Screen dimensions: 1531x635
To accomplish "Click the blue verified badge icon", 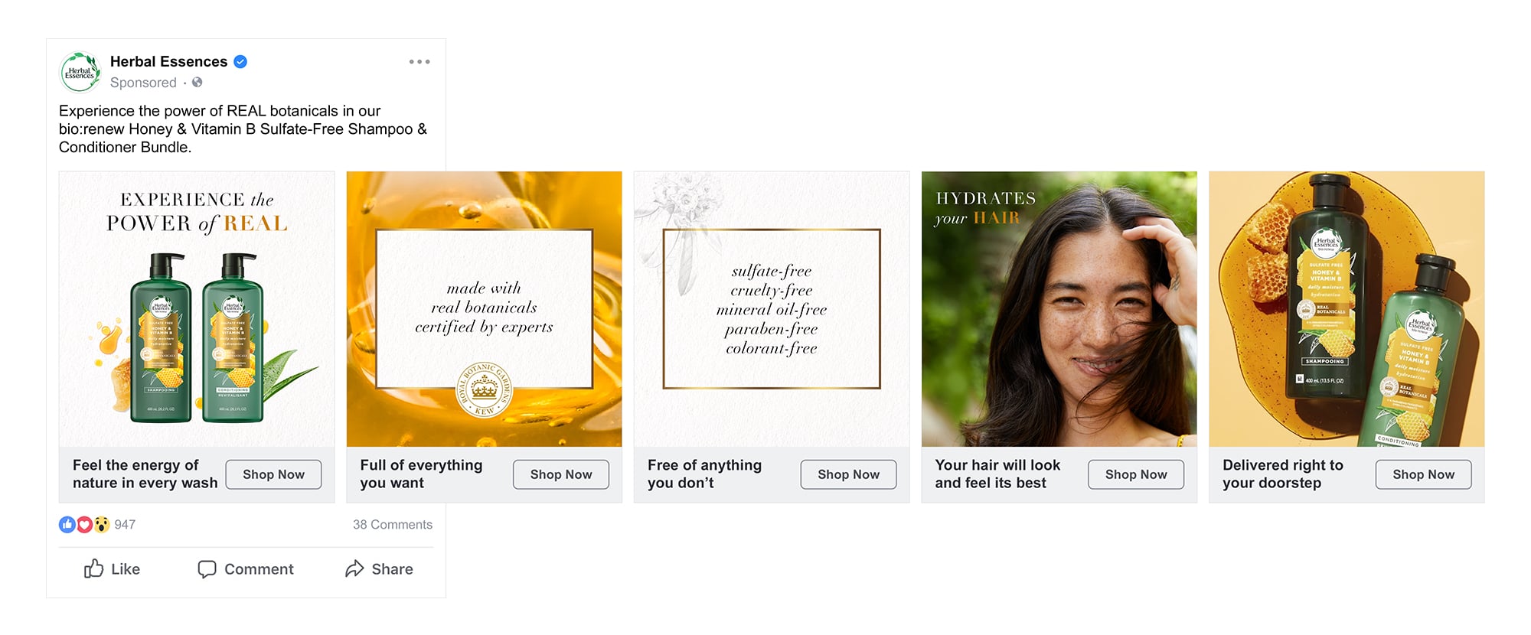I will click(x=240, y=62).
